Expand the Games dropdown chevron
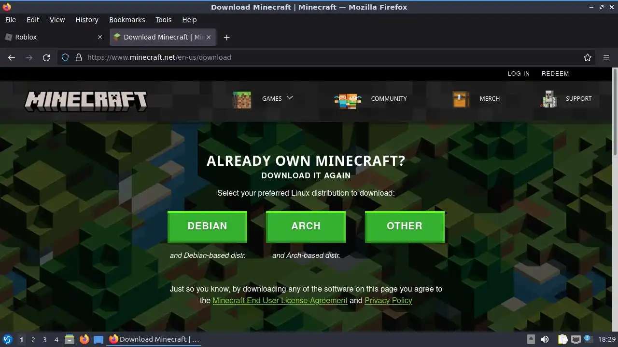Image resolution: width=618 pixels, height=347 pixels. [x=290, y=98]
